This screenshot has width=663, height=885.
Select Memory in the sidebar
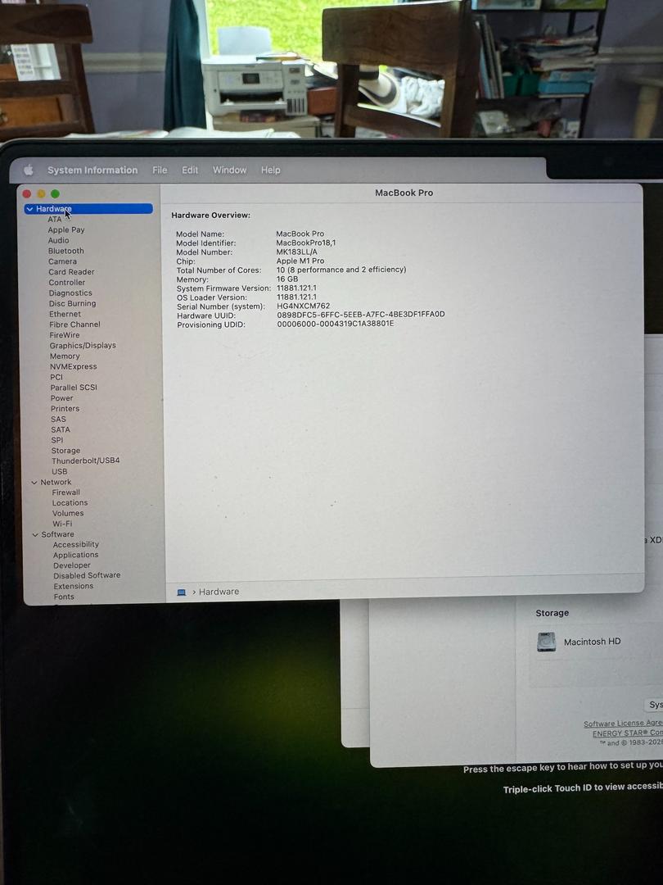pos(65,356)
